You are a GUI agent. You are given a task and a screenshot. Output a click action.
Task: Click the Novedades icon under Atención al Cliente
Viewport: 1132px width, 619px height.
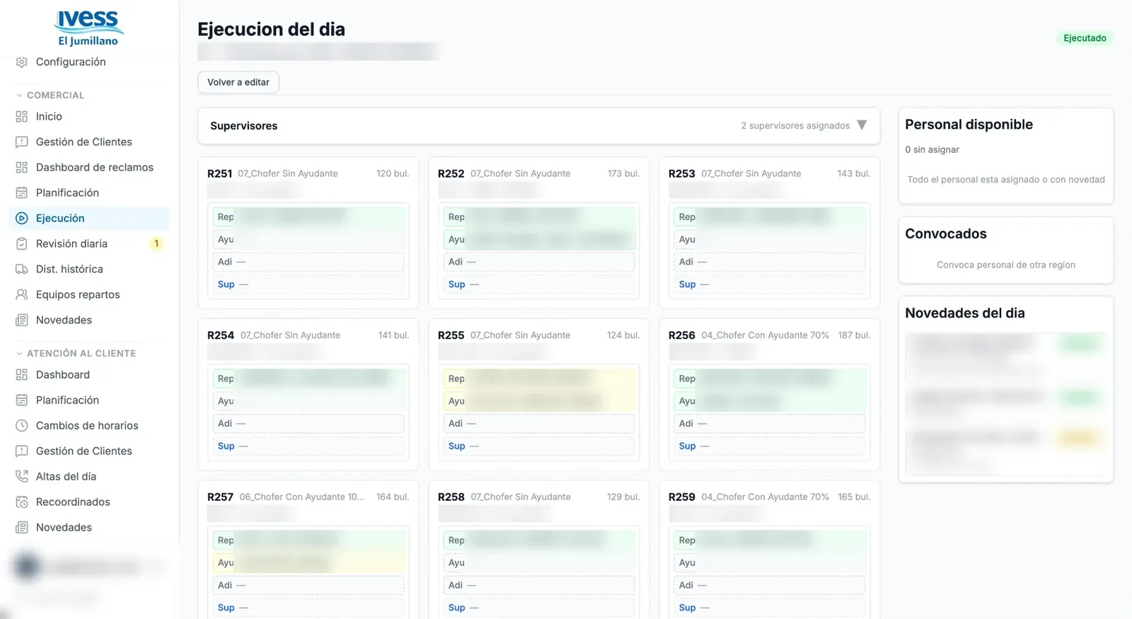22,528
